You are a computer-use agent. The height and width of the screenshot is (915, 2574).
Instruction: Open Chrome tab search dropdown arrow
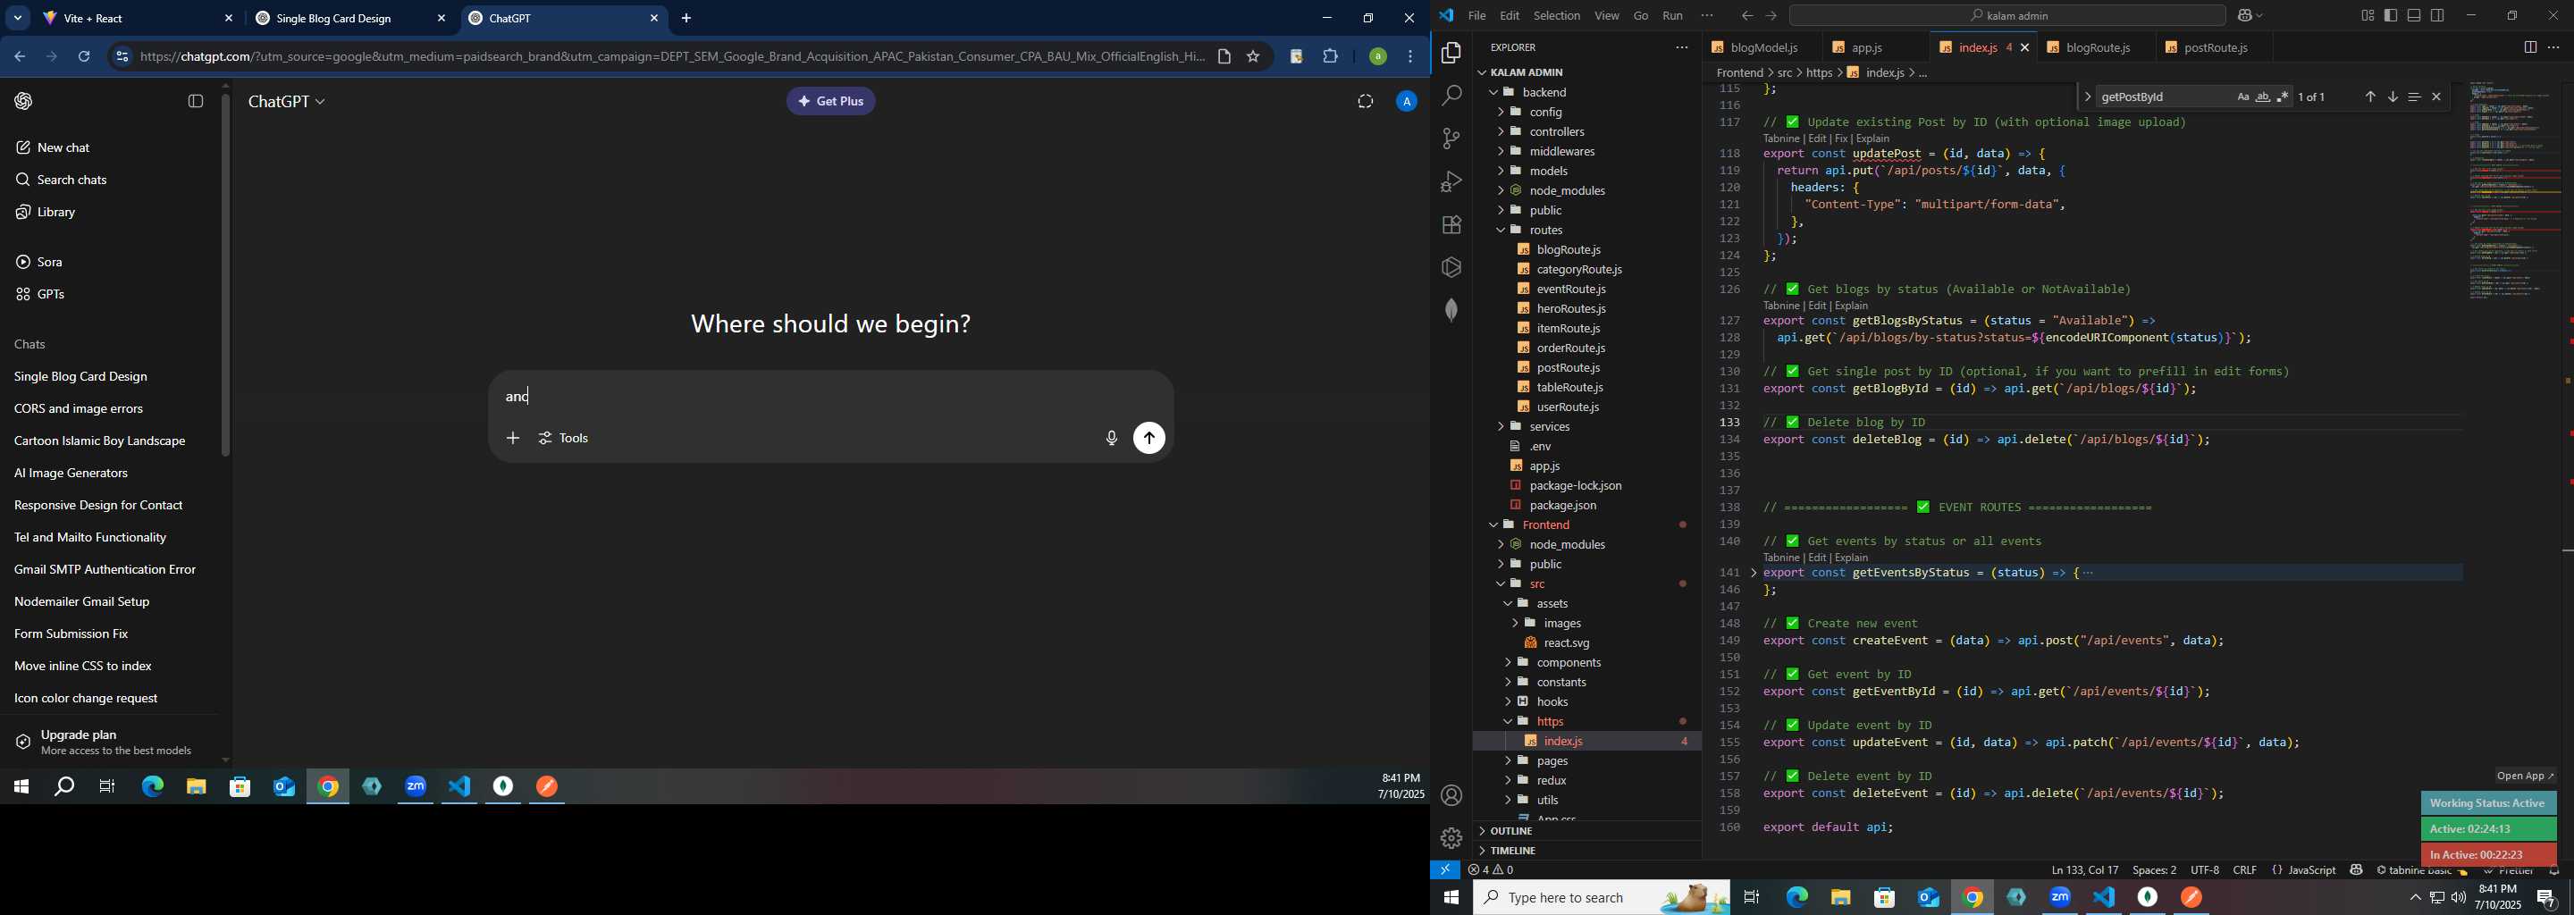[18, 19]
